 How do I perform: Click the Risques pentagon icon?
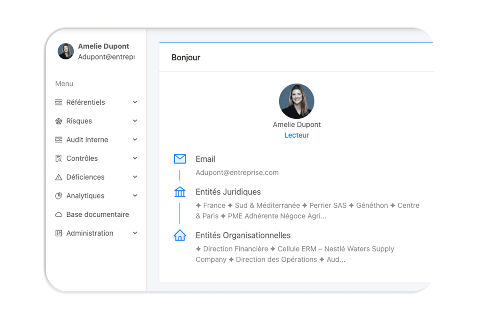click(59, 121)
